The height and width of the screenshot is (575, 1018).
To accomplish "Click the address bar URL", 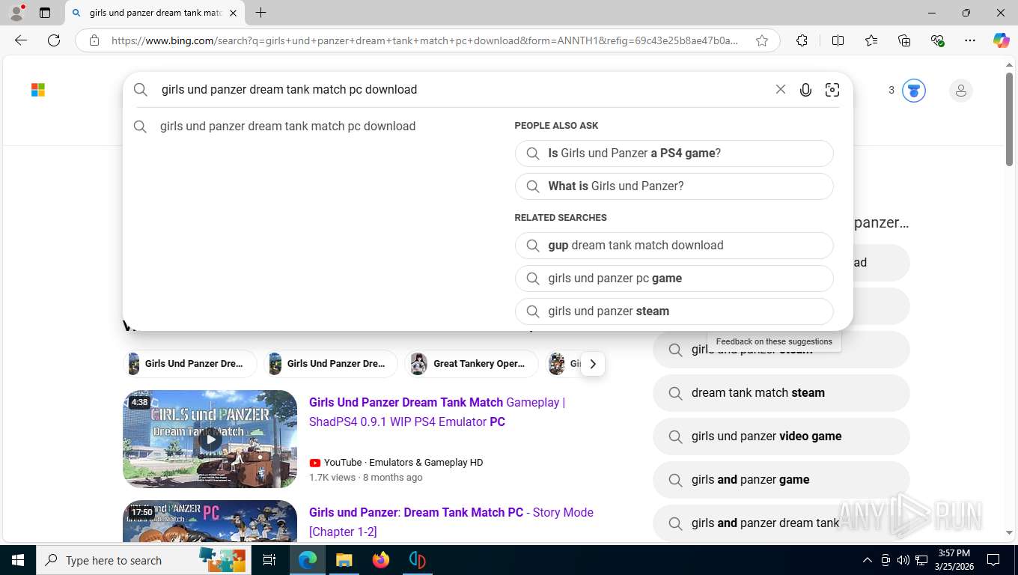I will coord(424,40).
